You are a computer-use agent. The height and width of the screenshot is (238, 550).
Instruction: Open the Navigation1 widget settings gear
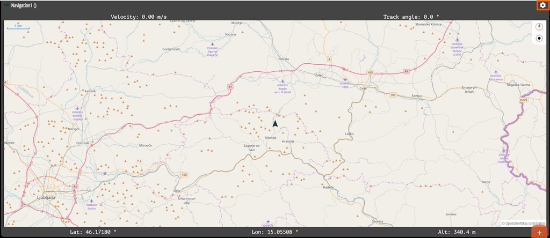(x=542, y=5)
